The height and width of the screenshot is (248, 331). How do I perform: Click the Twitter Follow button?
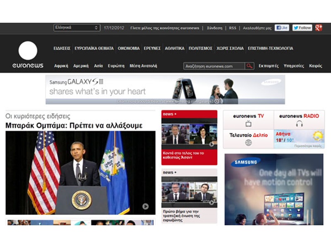click(302, 28)
